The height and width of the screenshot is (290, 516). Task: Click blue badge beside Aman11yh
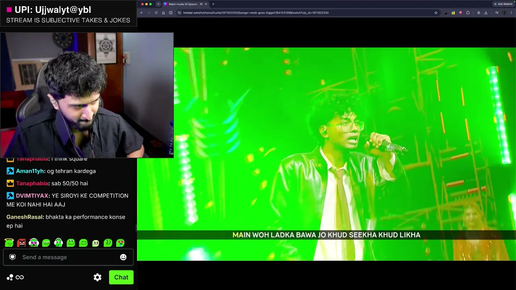(10, 171)
